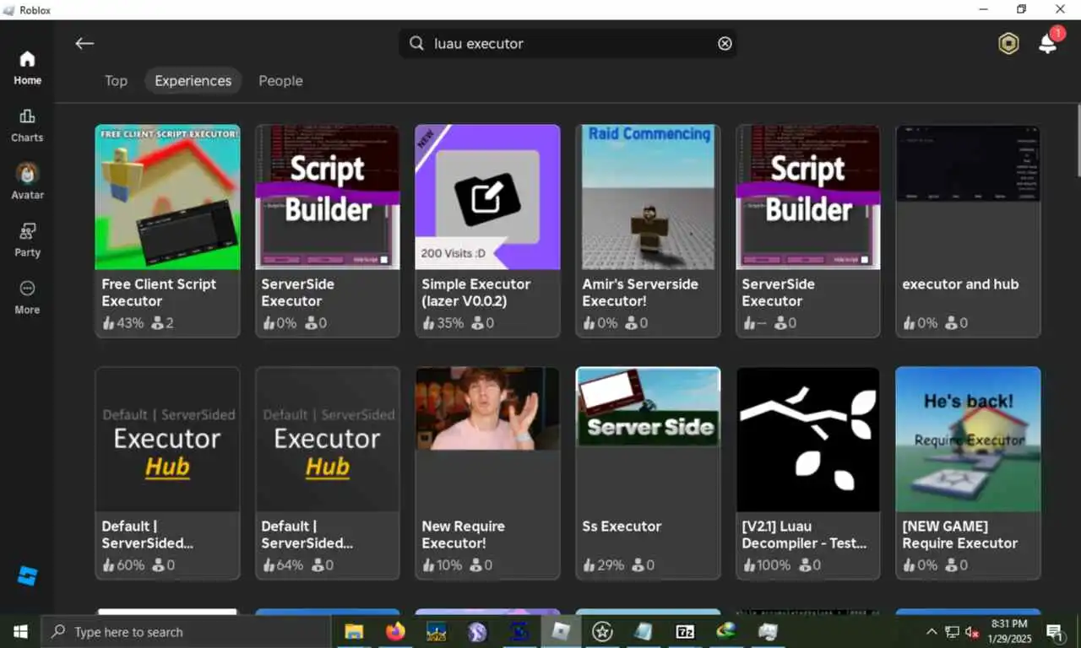This screenshot has height=648, width=1081.
Task: Click 'New Require Executor!' title
Action: tap(463, 534)
